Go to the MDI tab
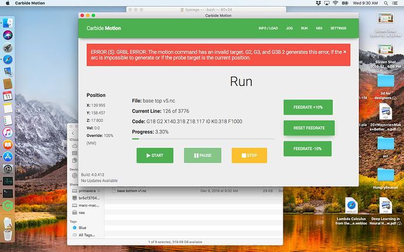This screenshot has width=404, height=252. (319, 28)
